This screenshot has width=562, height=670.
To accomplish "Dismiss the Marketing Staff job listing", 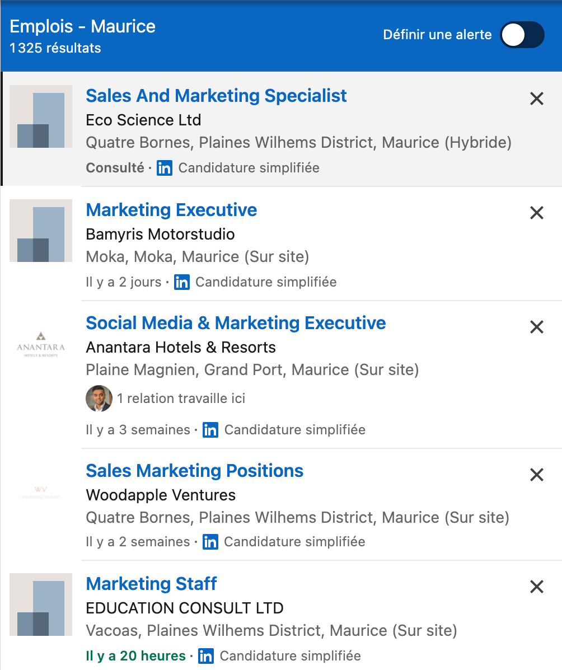I will coord(536,587).
